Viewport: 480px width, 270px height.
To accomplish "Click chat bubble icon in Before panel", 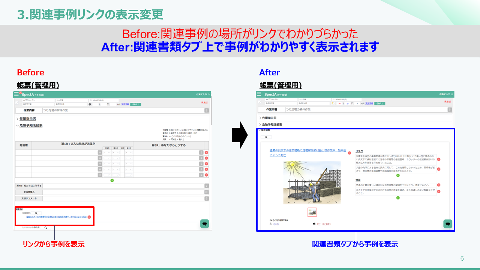I will (204, 224).
